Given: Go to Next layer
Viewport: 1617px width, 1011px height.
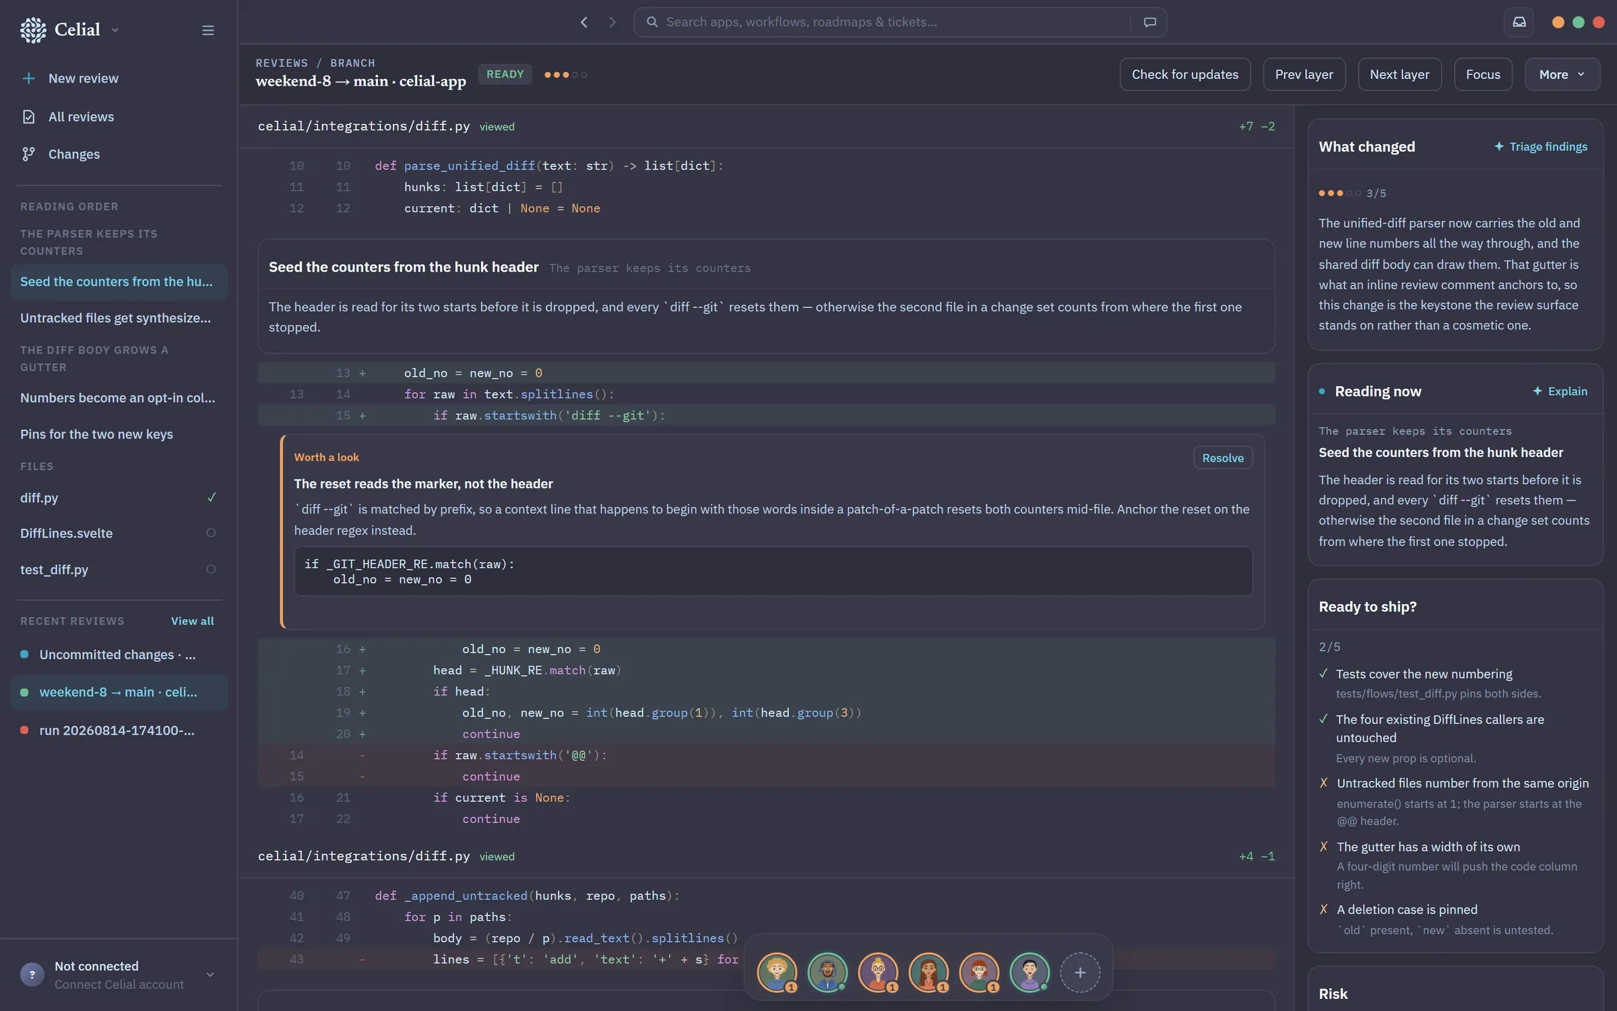Looking at the screenshot, I should (x=1399, y=75).
